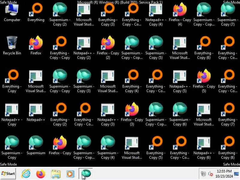Select the Firefox - Copy (4) shortcut
Screen dimensions: 240x180
180,15
